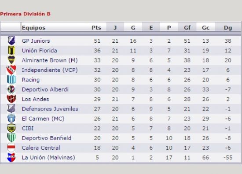
Task: Sort by the Gf column header
Action: click(187, 28)
